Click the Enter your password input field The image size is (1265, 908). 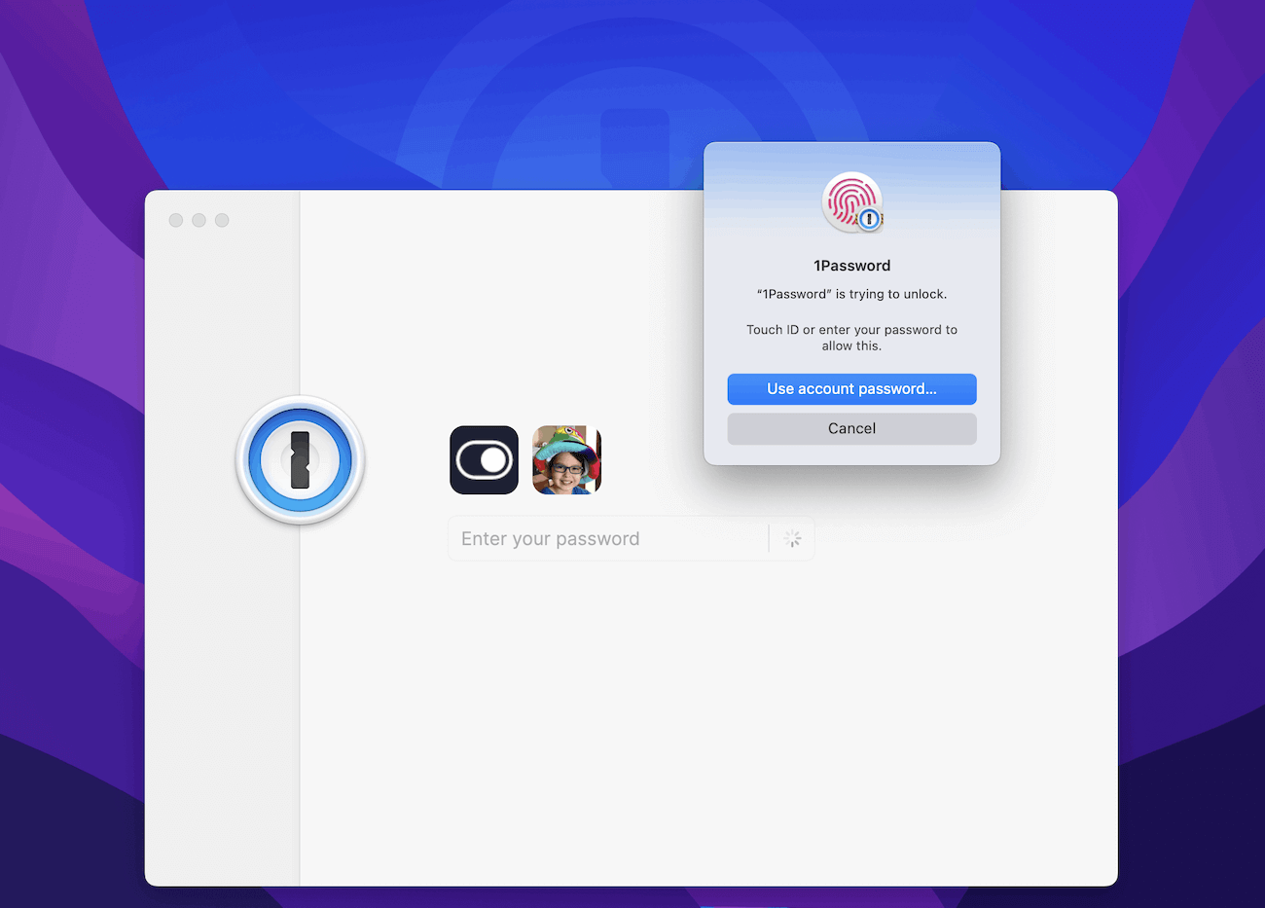[603, 538]
